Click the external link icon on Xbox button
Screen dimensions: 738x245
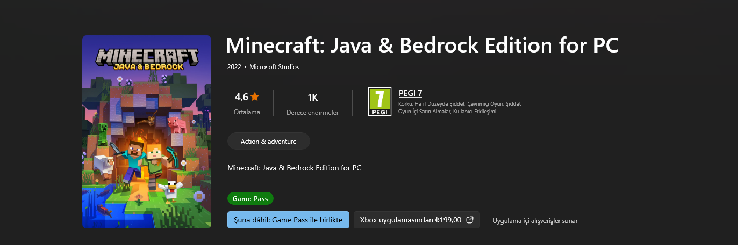(x=470, y=220)
